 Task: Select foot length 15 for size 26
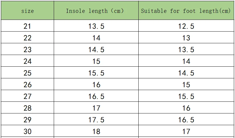click(x=186, y=85)
